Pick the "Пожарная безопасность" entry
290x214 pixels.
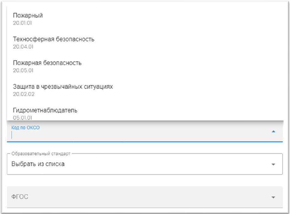pos(47,63)
